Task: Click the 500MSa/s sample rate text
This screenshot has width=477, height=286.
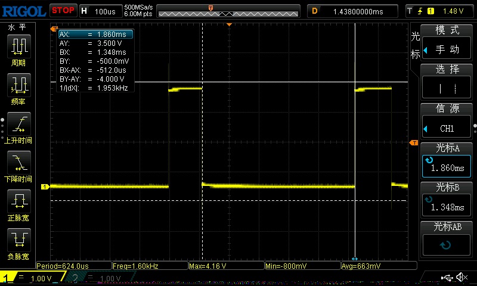Action: 138,8
